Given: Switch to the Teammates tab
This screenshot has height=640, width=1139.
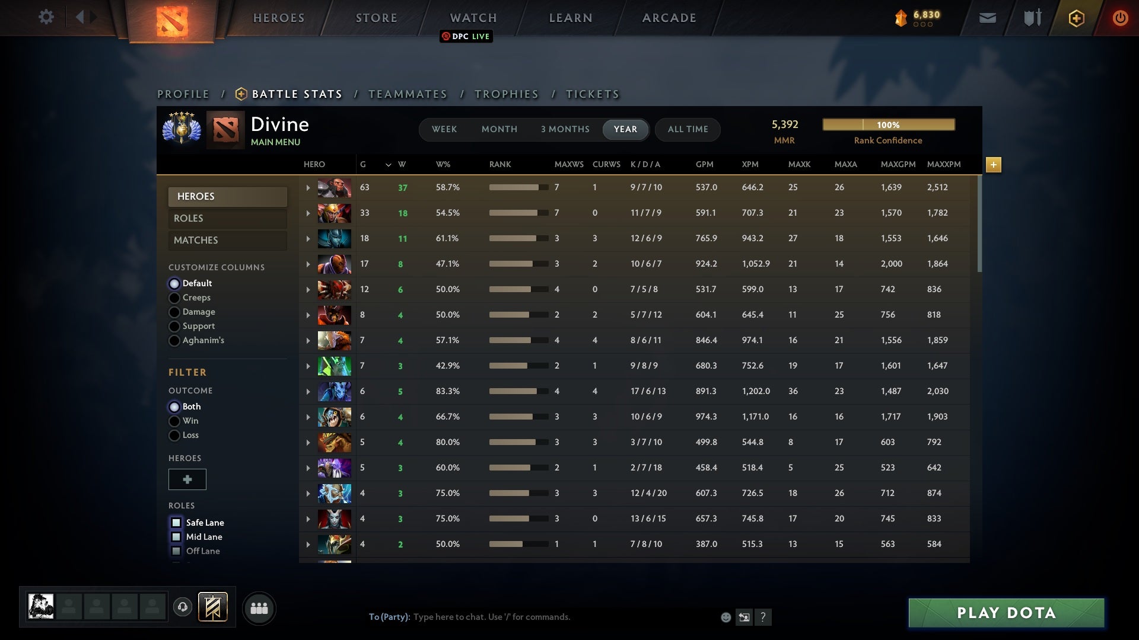Looking at the screenshot, I should point(408,94).
